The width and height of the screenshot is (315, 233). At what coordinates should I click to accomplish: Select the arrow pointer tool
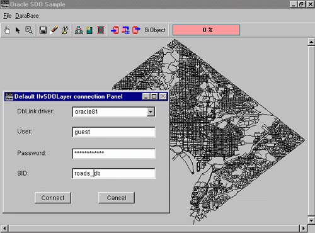(x=18, y=30)
